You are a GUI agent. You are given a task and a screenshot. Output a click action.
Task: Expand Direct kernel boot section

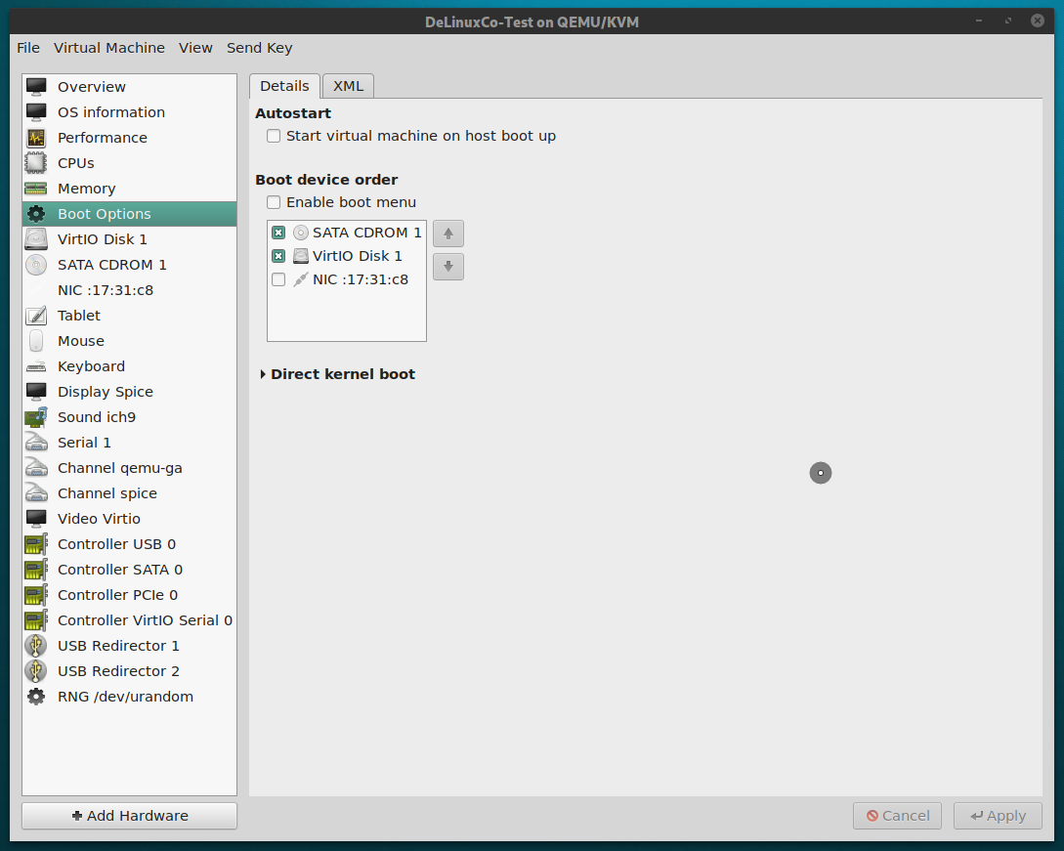263,374
